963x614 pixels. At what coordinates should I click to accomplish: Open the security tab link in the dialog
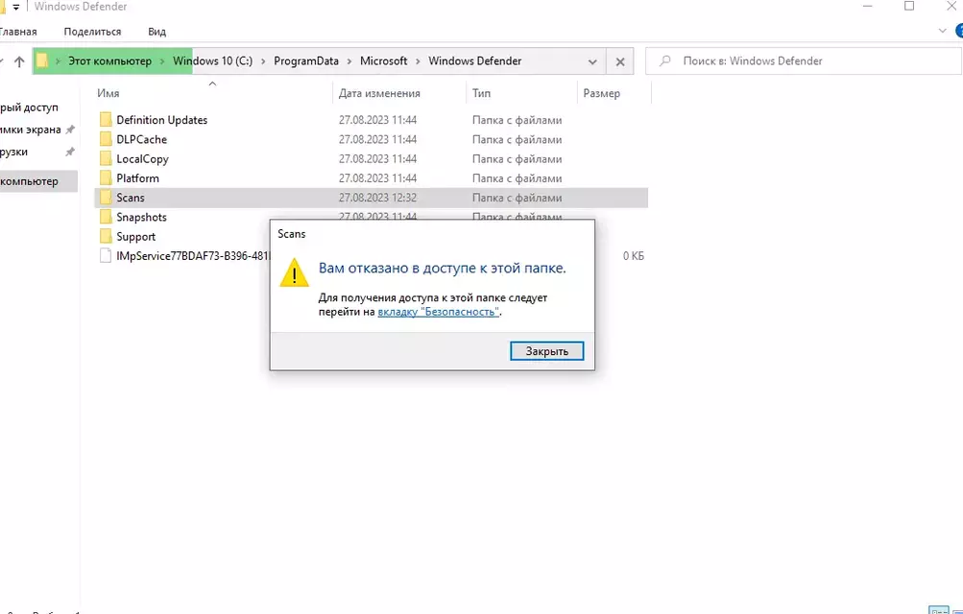(x=438, y=312)
